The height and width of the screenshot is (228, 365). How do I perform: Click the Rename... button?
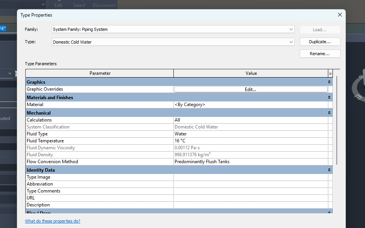(319, 53)
